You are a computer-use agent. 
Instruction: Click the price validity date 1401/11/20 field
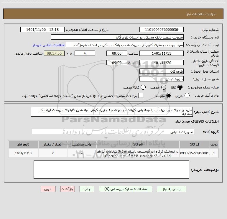tap(162, 63)
